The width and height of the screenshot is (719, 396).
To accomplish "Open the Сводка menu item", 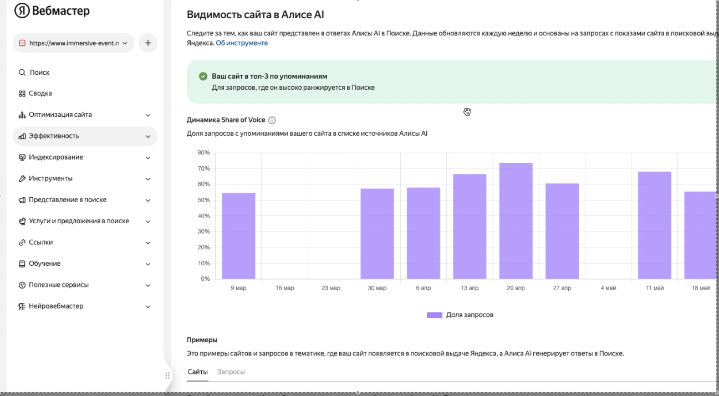I will pyautogui.click(x=85, y=94).
